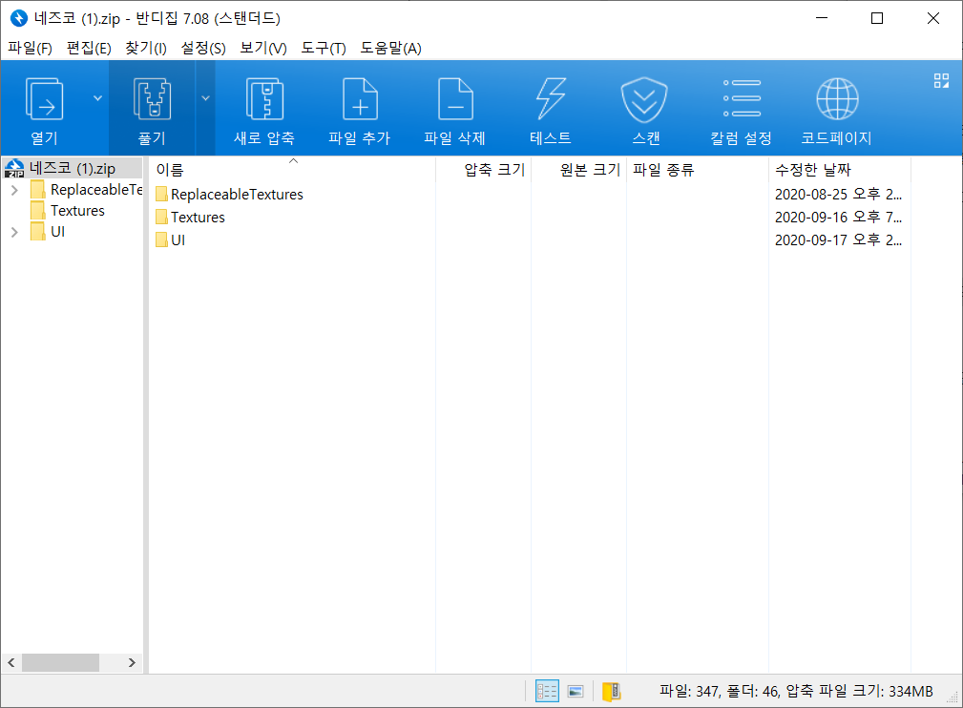Click the toolbar layout grid icon at top right
This screenshot has width=963, height=708.
click(941, 80)
